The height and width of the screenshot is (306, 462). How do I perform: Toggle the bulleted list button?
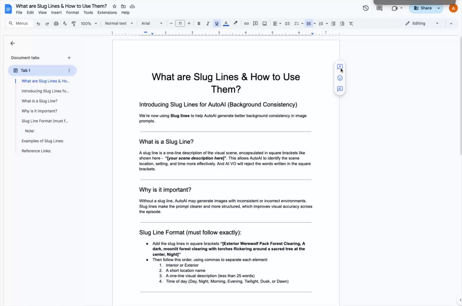[x=309, y=23]
